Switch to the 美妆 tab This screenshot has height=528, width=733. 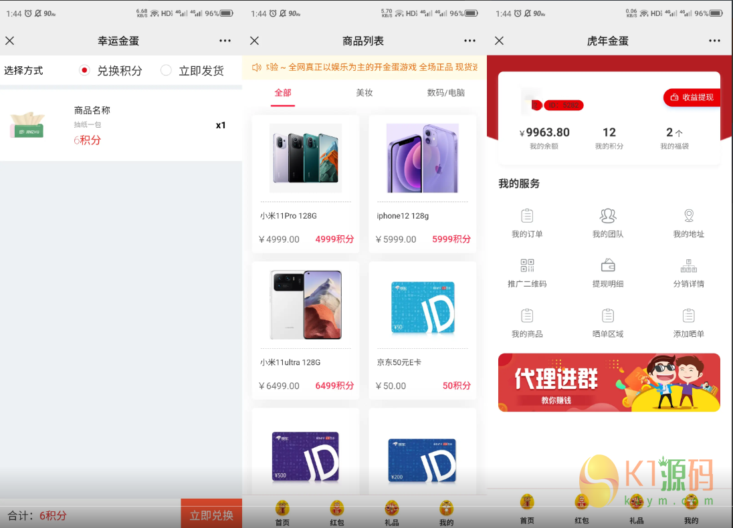pyautogui.click(x=364, y=92)
